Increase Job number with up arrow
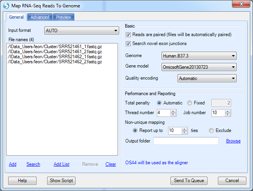253x191 pixels. [x=228, y=111]
